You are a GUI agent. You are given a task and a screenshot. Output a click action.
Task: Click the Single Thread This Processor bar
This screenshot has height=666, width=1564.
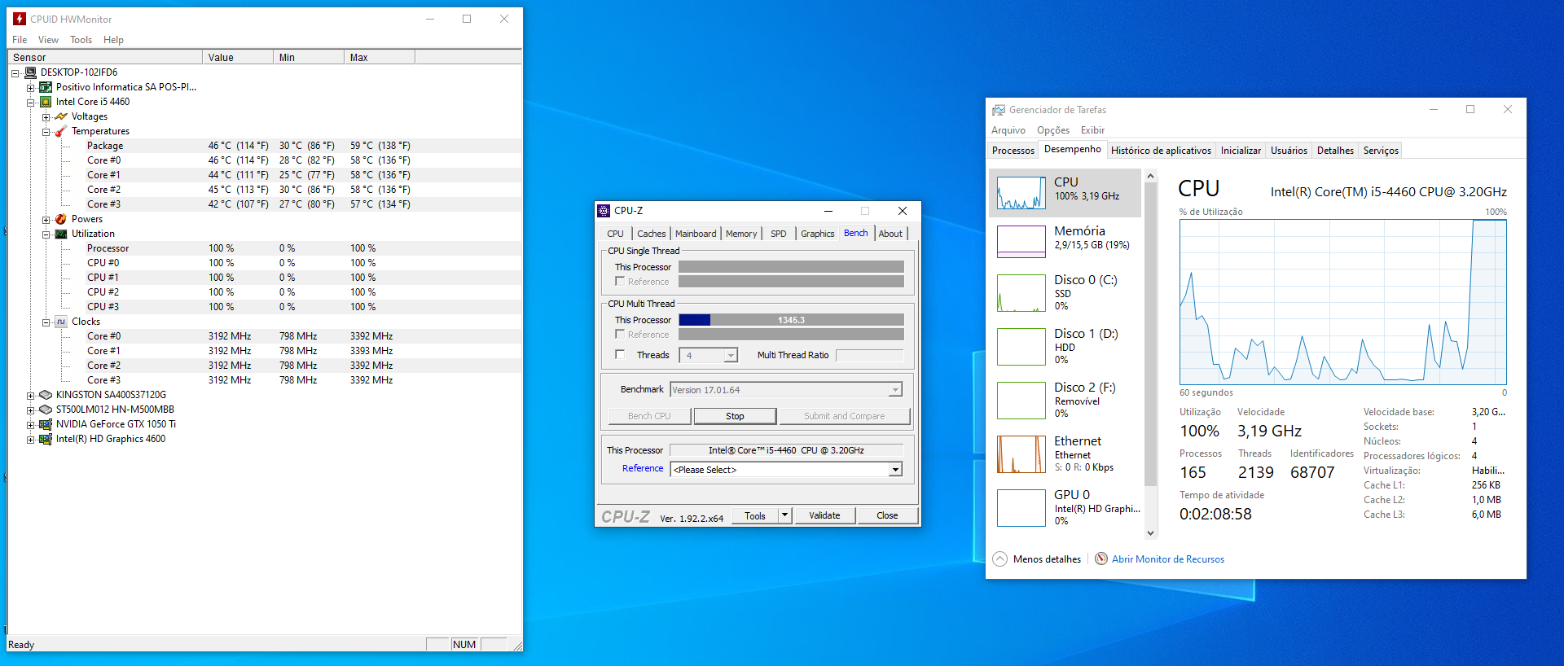(x=791, y=267)
